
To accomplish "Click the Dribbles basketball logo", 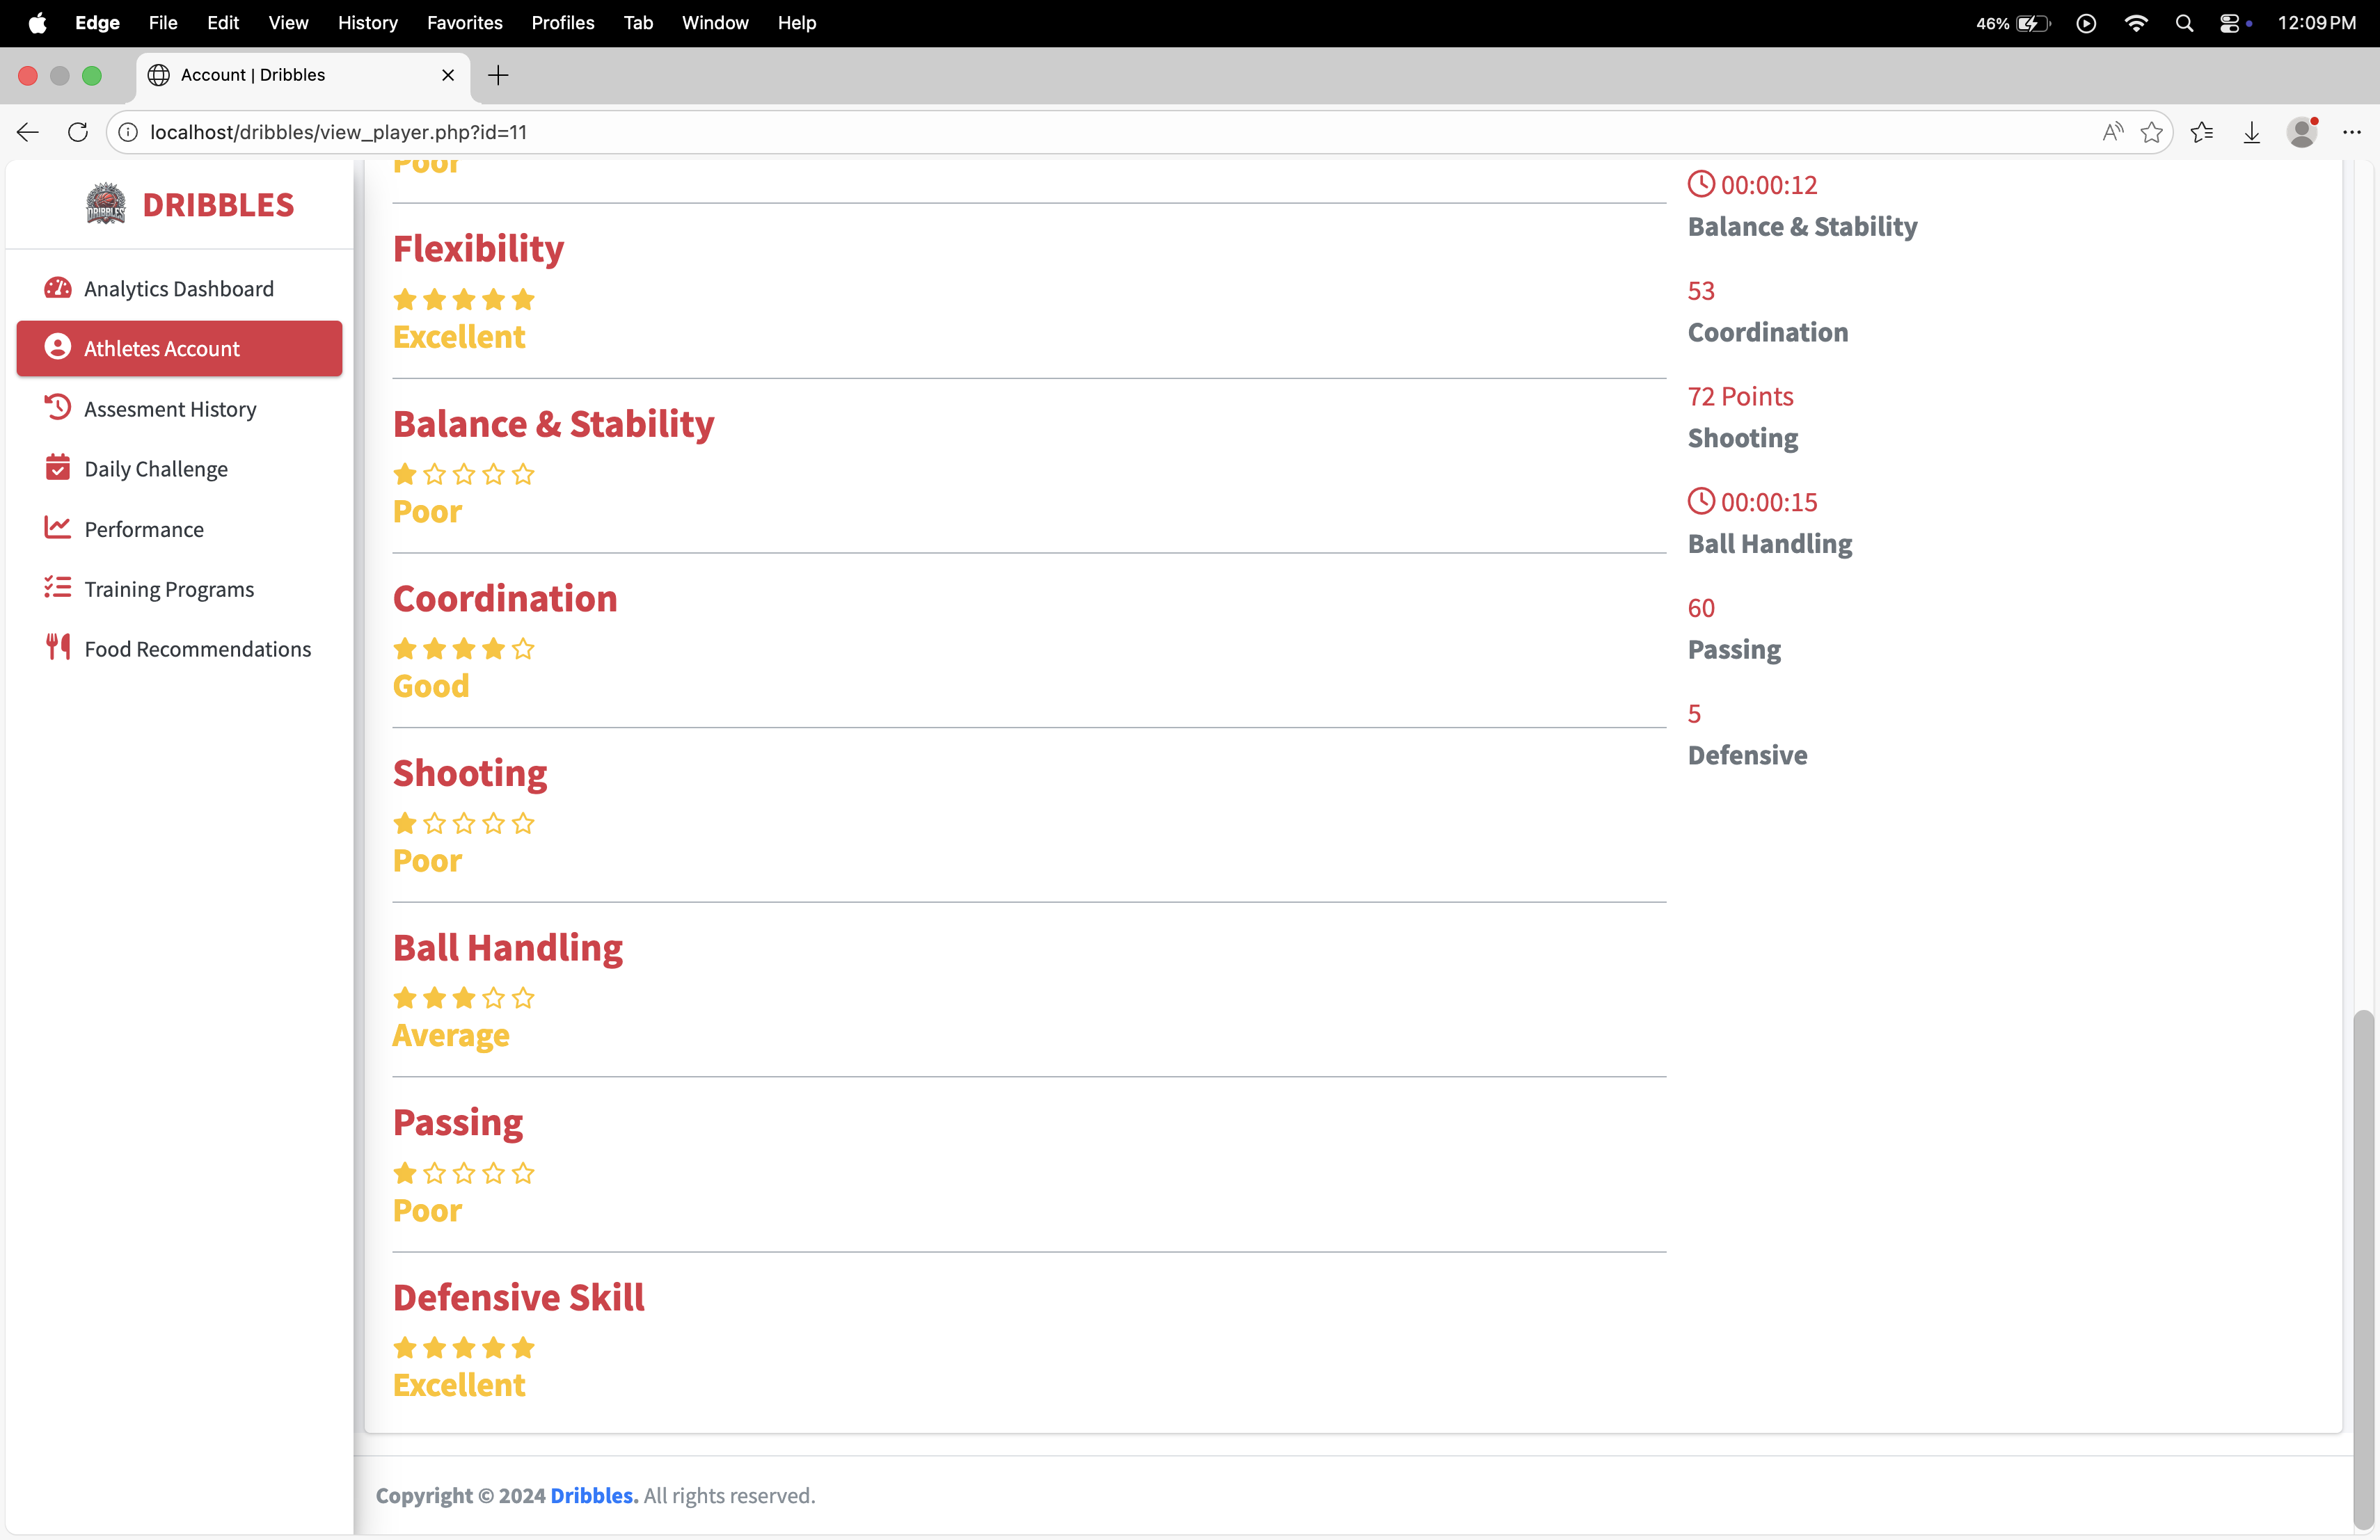I will (106, 204).
